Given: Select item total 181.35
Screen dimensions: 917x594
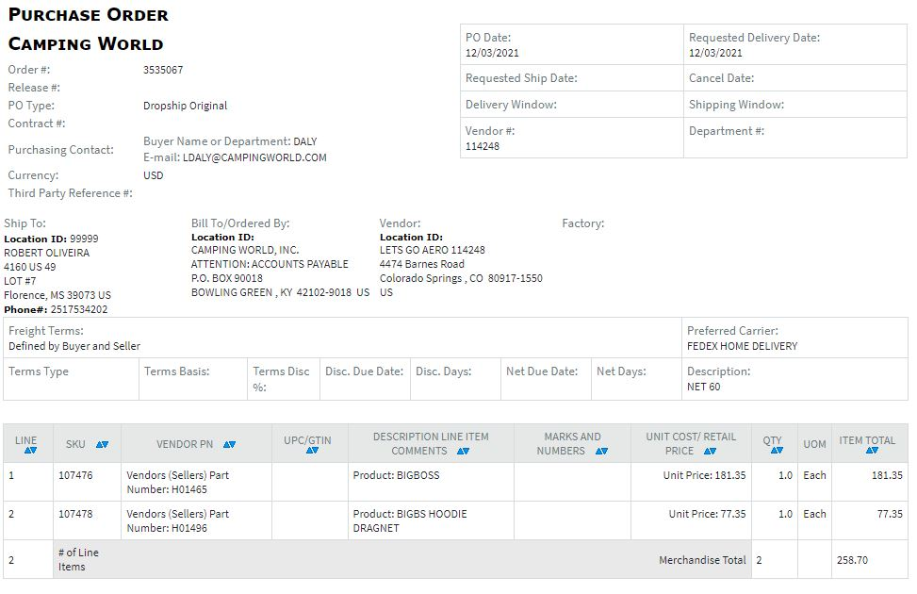Looking at the screenshot, I should 887,475.
